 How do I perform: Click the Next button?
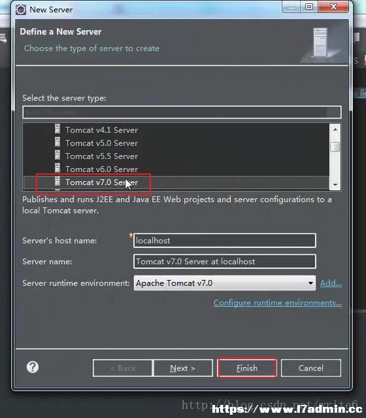click(183, 368)
